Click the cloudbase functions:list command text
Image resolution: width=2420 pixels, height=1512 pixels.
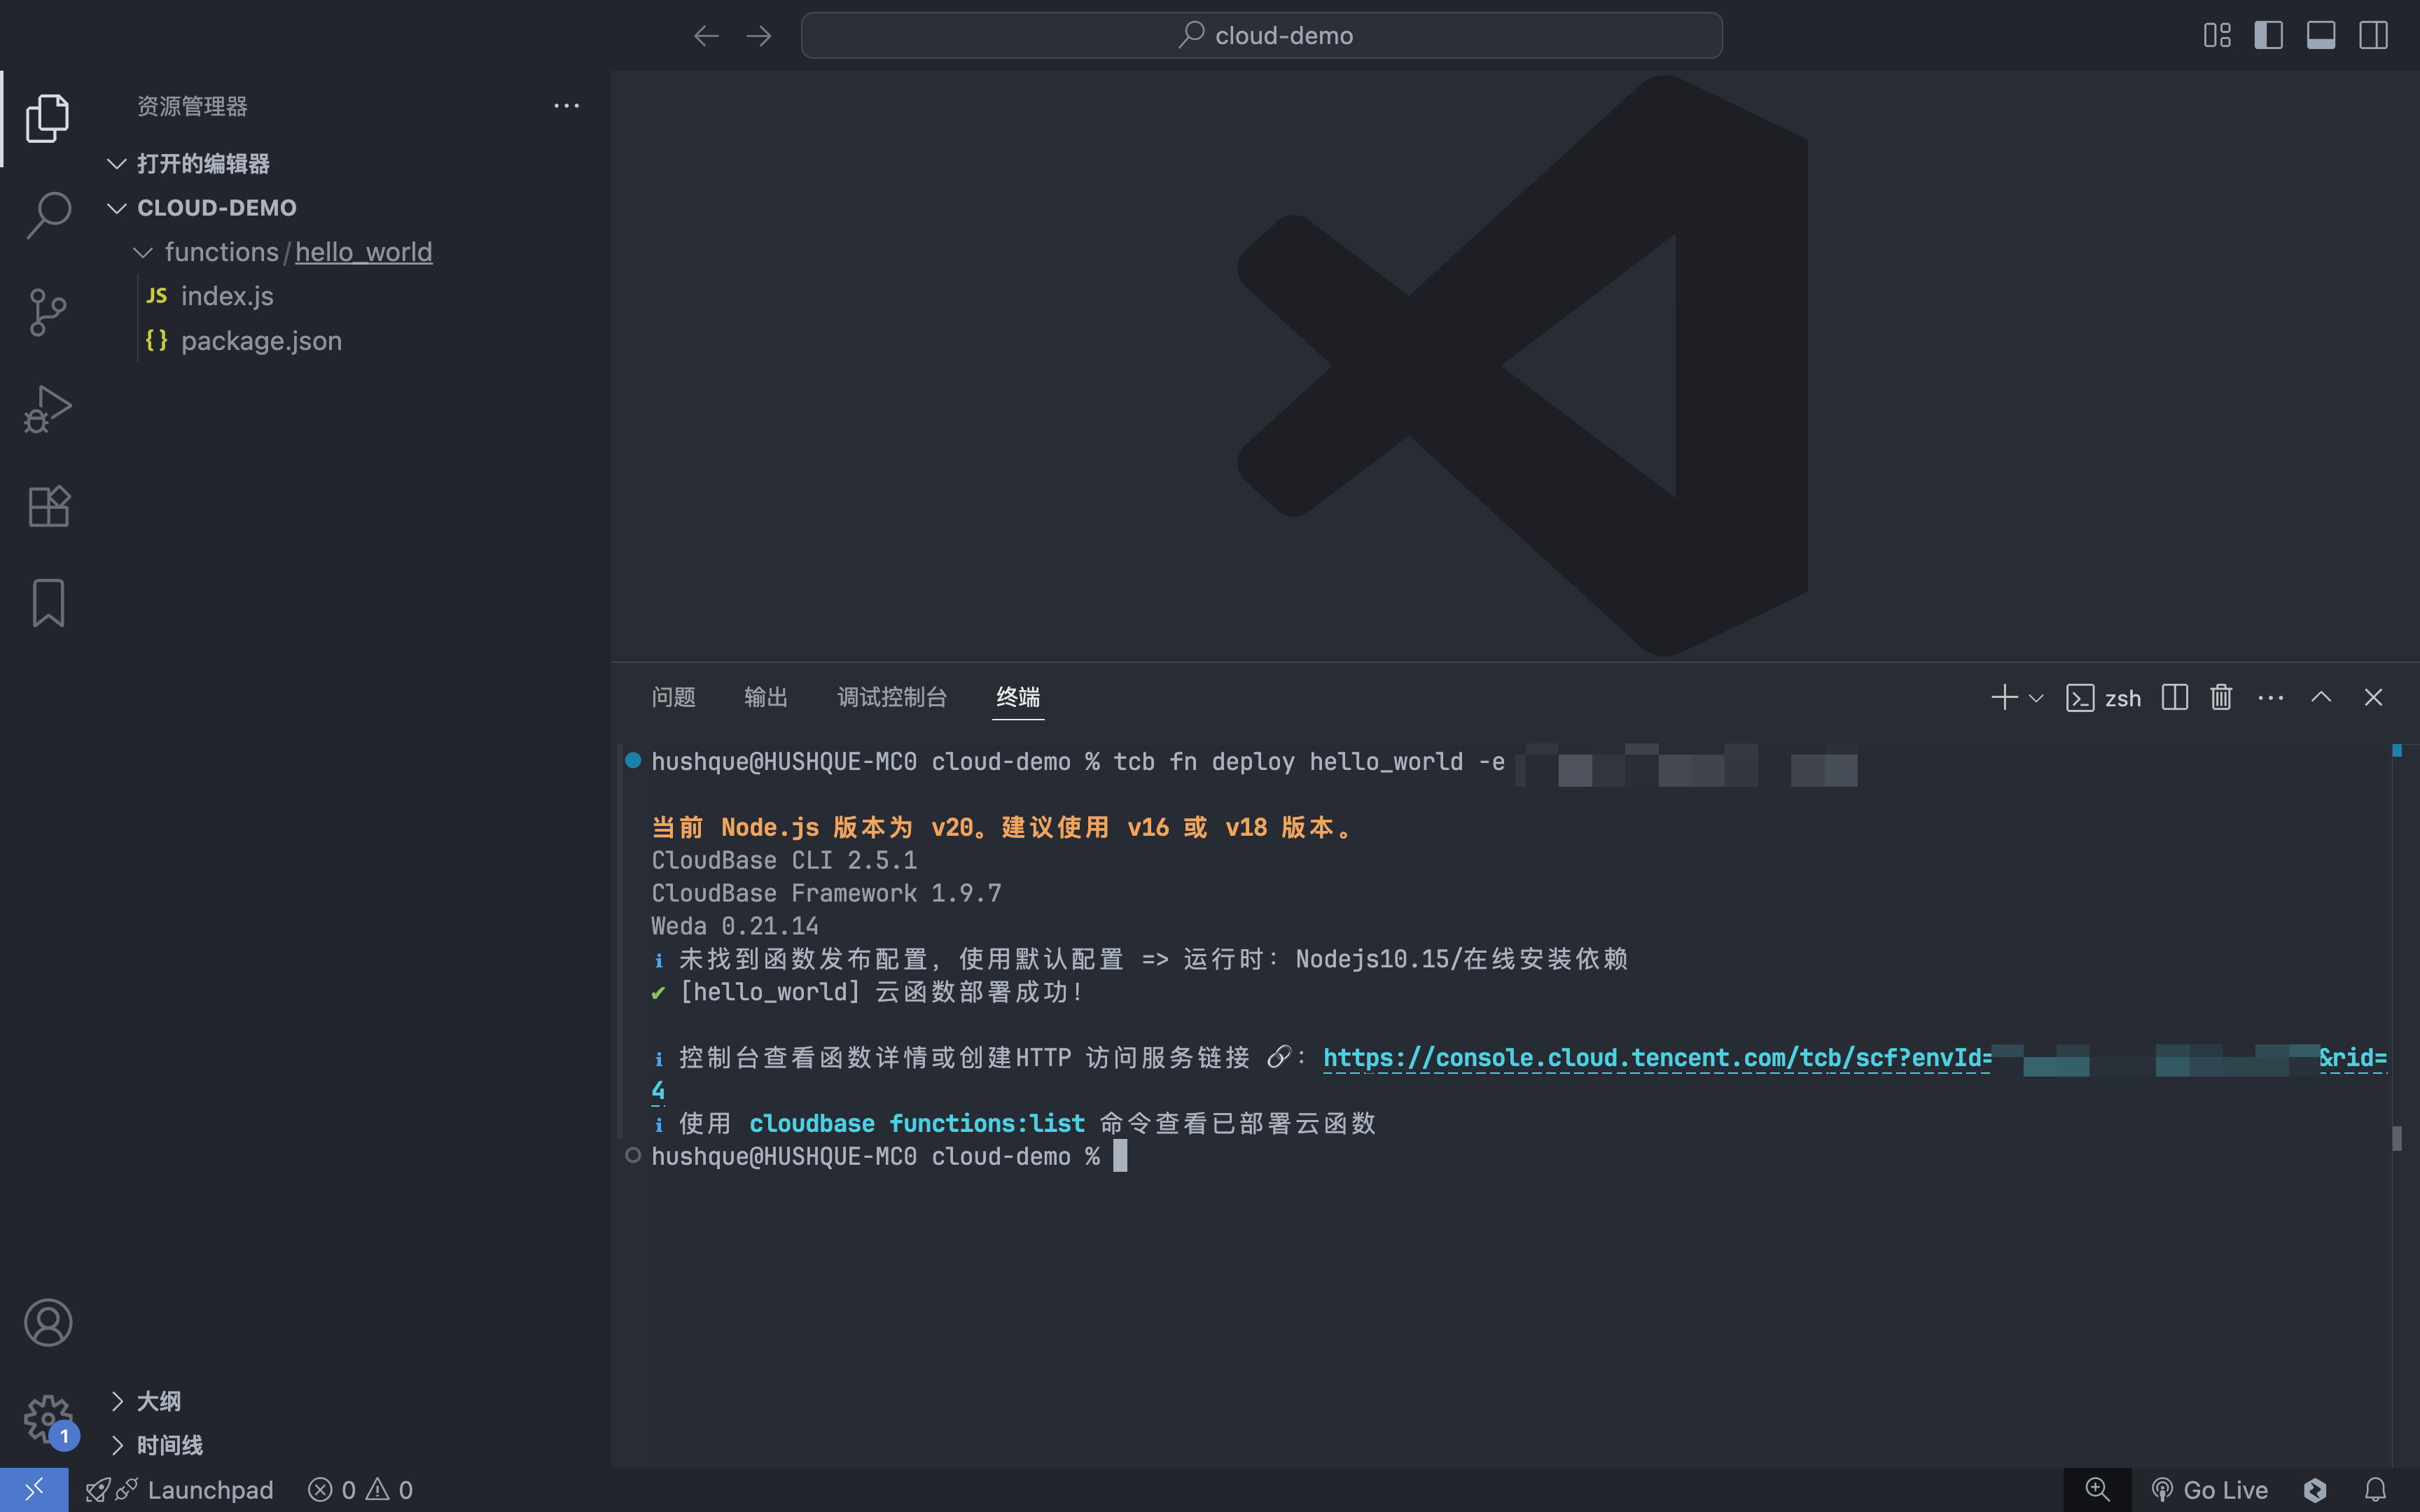point(917,1124)
